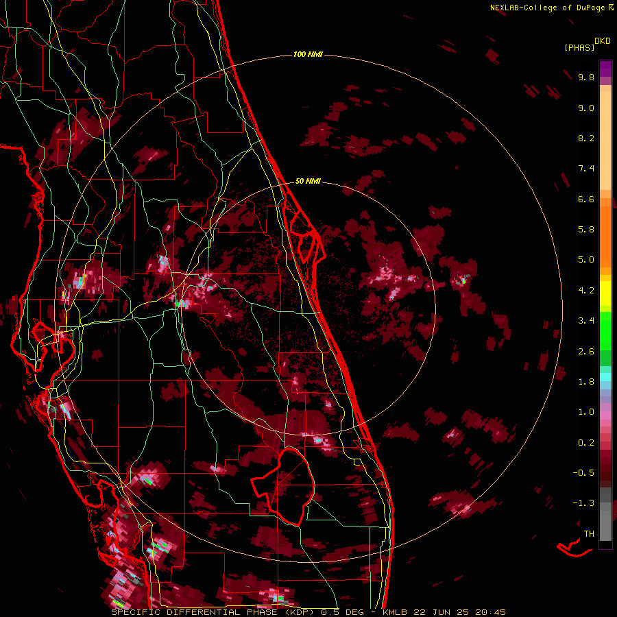Click the 3.4 value on the color scale
The height and width of the screenshot is (617, 617).
click(x=586, y=321)
